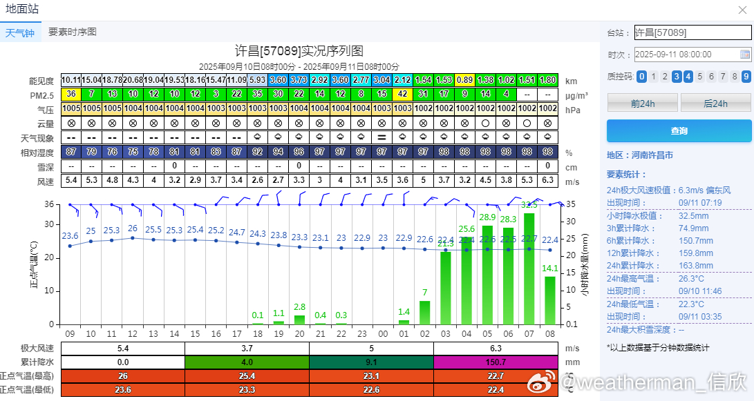Click the wind speed cell showing 2.9
This screenshot has height=401, width=754.
point(195,181)
